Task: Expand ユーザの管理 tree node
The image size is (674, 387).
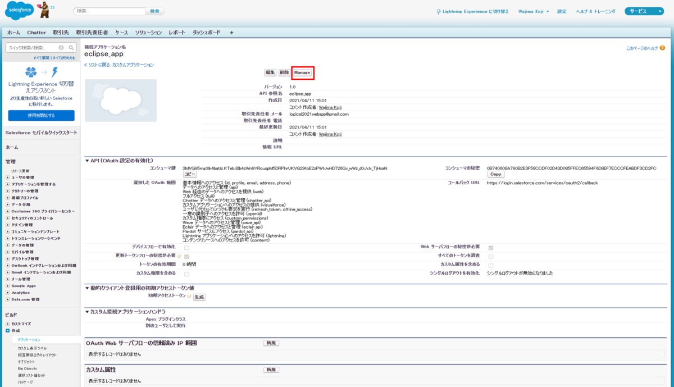Action: pos(8,177)
